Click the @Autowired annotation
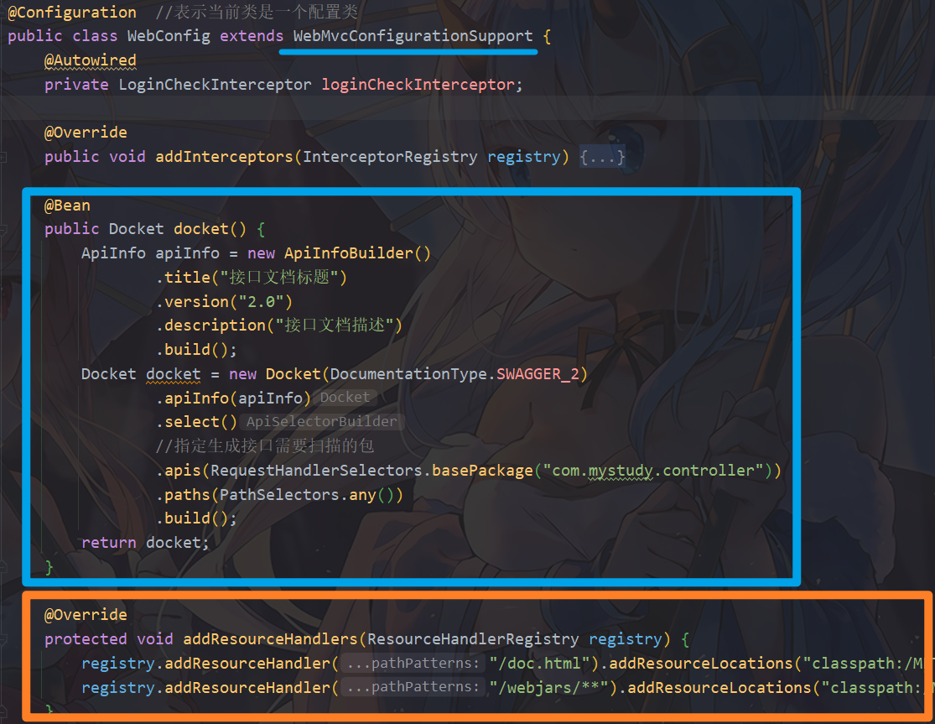 tap(90, 60)
